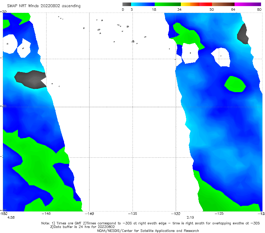Select the gray segment of the wind colorbar
265x233 pixels.
pyautogui.click(x=126, y=4)
